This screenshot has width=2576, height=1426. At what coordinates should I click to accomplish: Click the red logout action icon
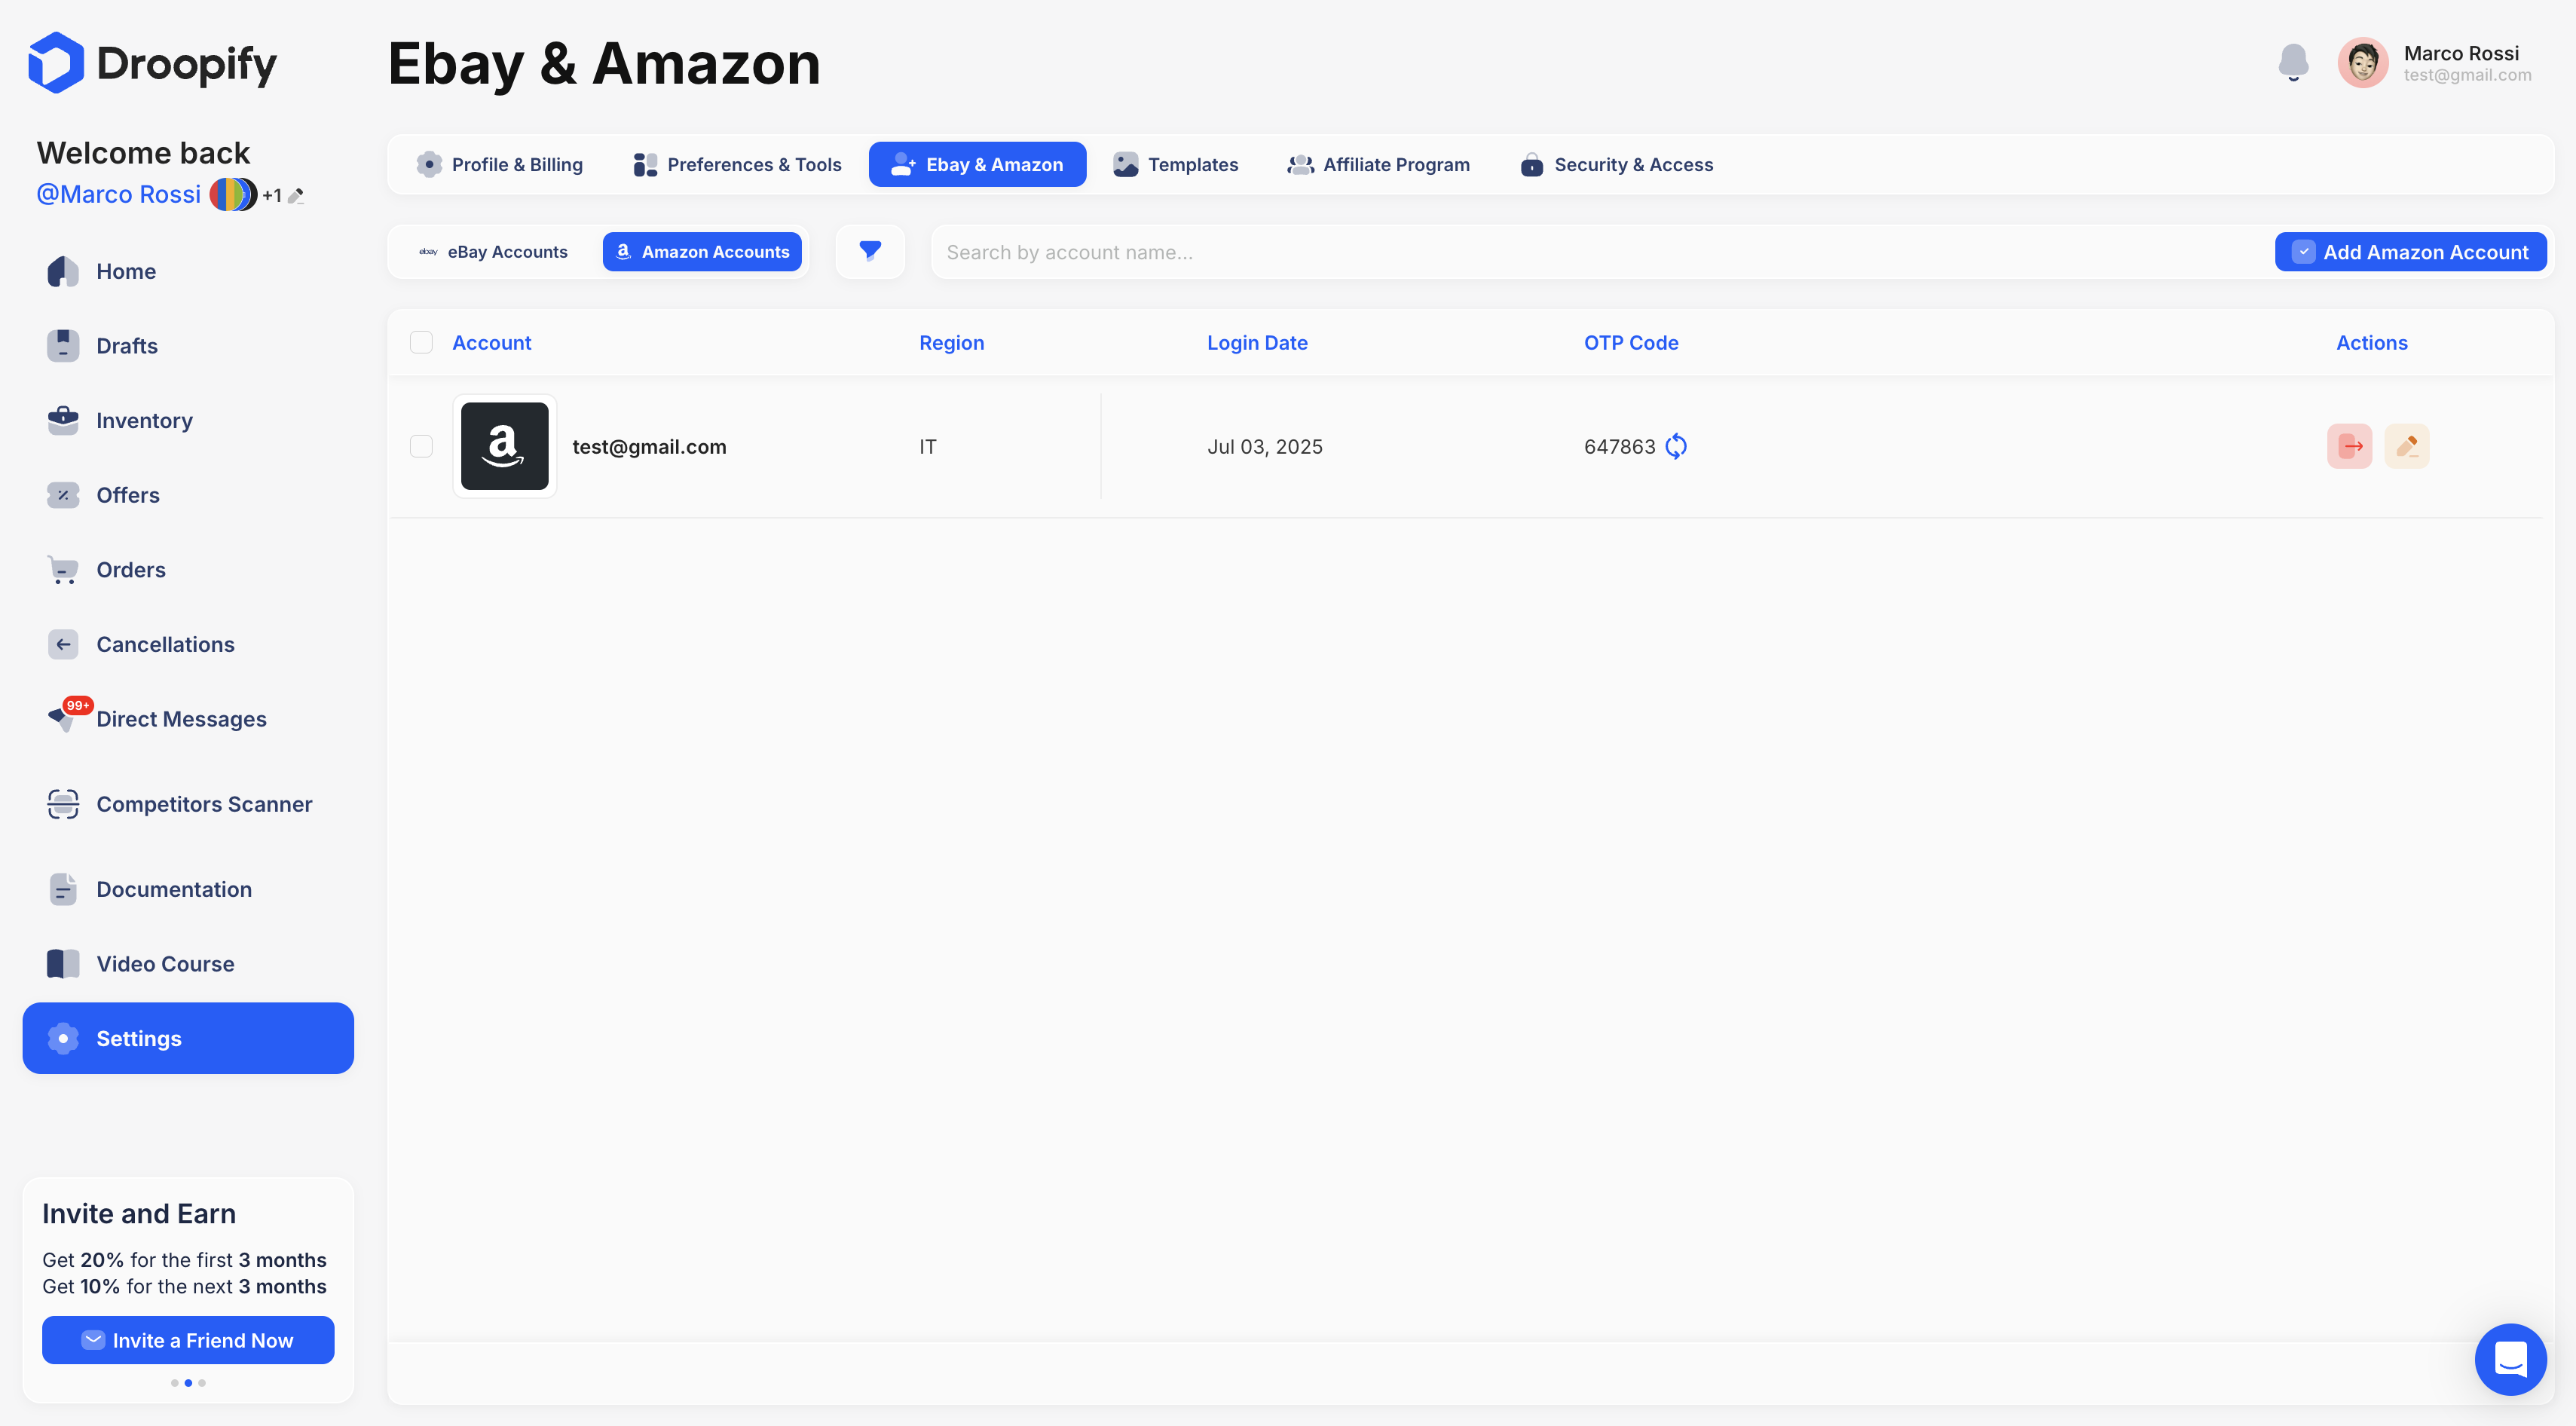click(2349, 446)
